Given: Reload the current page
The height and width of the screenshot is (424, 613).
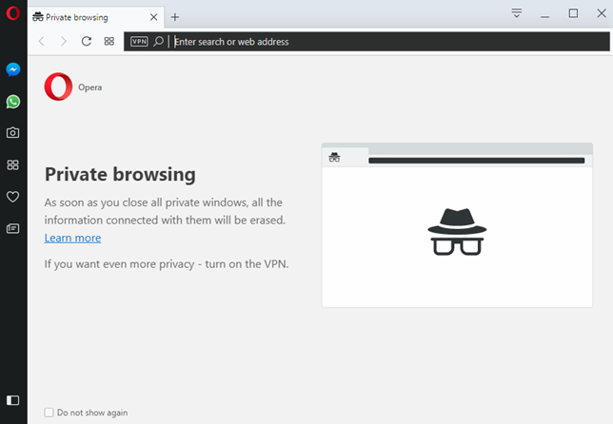Looking at the screenshot, I should click(87, 42).
